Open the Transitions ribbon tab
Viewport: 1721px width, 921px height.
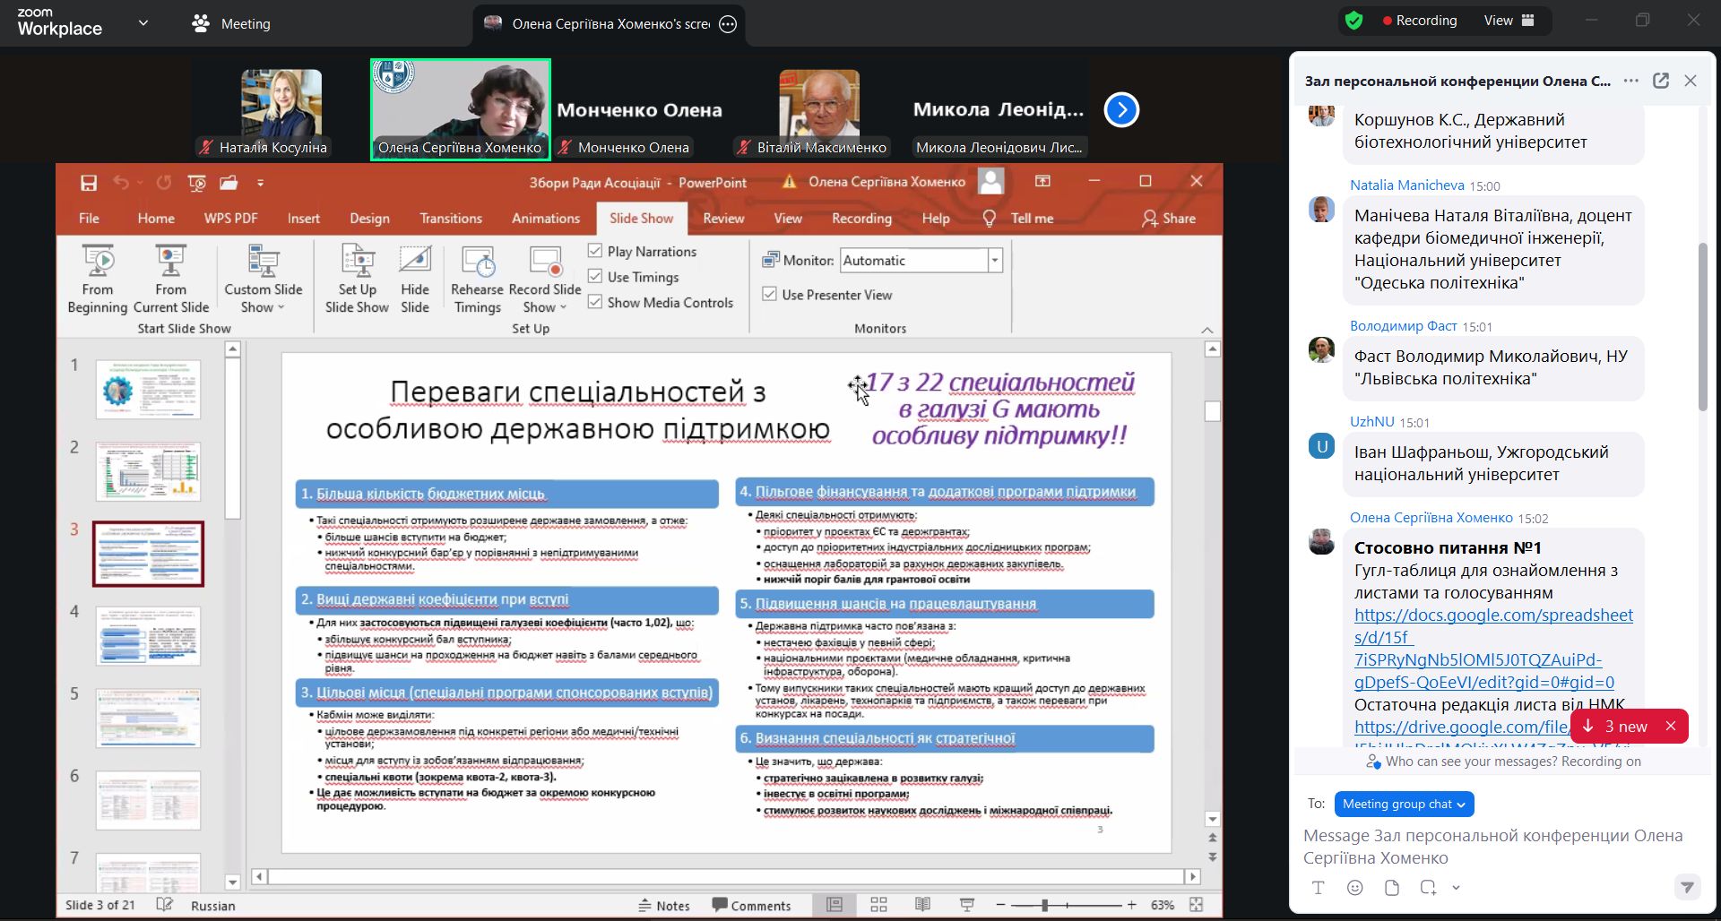click(x=450, y=219)
